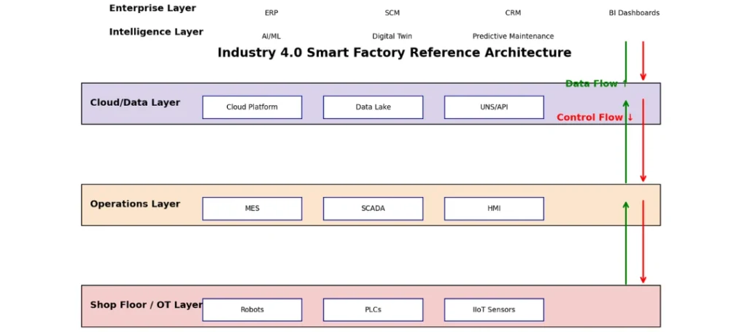Screen dimensions: 747x332
Task: Select the Data Lake box
Action: click(373, 107)
